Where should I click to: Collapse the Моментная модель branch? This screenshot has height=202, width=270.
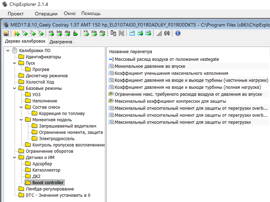click(x=21, y=120)
